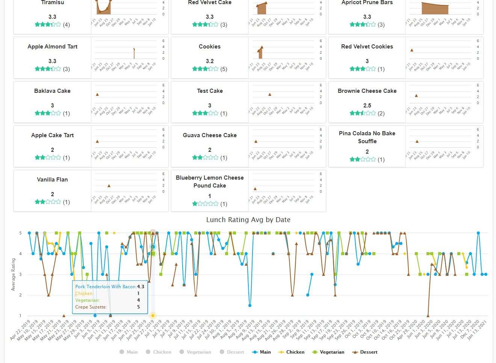This screenshot has width=496, height=363.
Task: Open the Guava Cheese Cake title
Action: (x=210, y=135)
